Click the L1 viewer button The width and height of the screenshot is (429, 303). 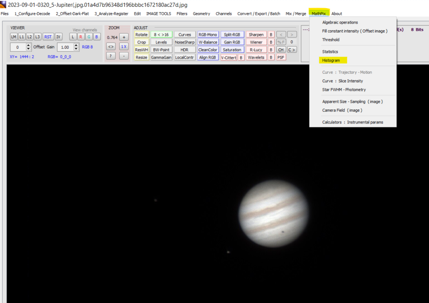point(22,37)
